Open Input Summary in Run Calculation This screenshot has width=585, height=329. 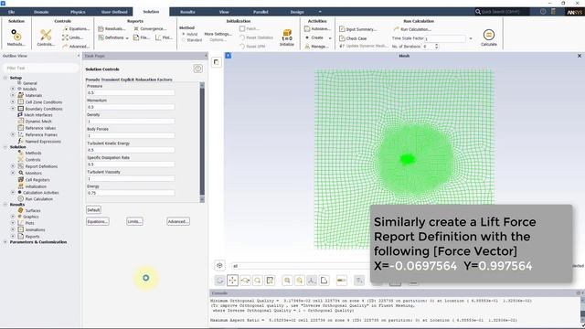(357, 29)
